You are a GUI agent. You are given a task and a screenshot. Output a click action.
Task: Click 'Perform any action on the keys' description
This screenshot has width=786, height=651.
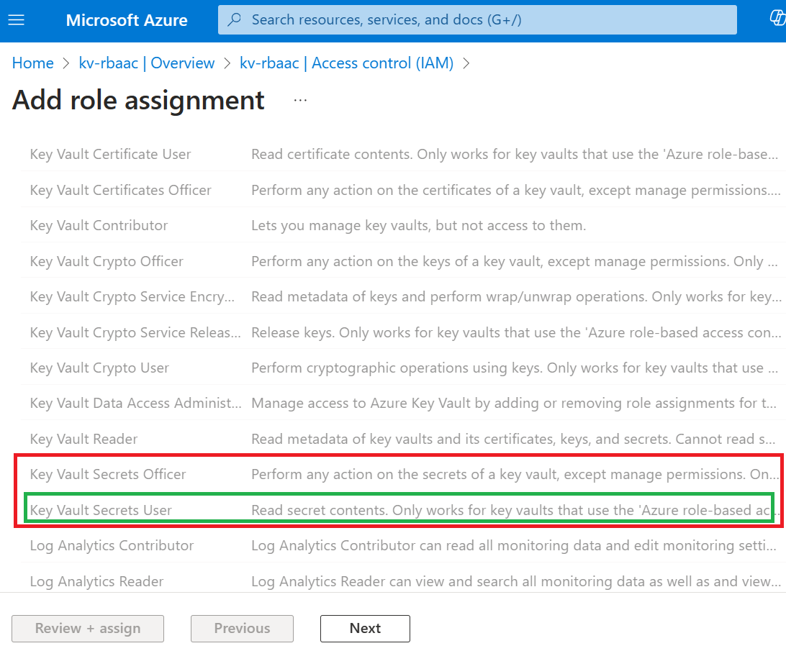515,262
